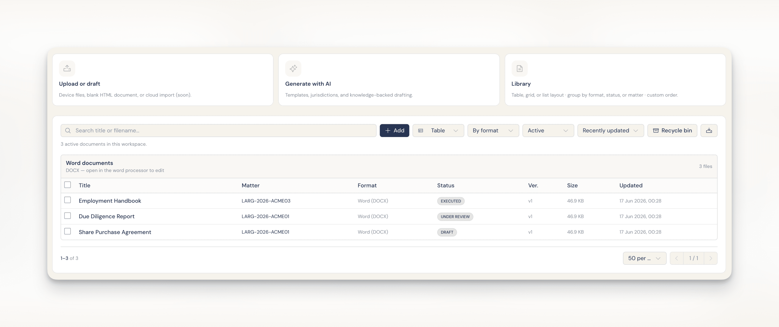Check the Share Purchase Agreement checkbox

coord(67,231)
